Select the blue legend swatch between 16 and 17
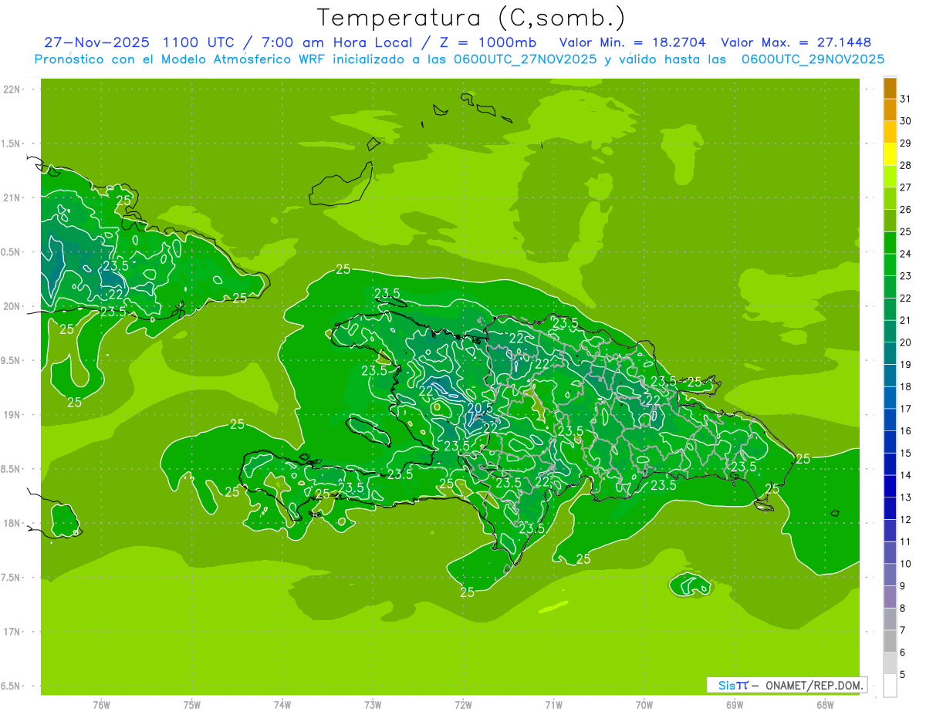Image resolution: width=926 pixels, height=715 pixels. tap(890, 420)
